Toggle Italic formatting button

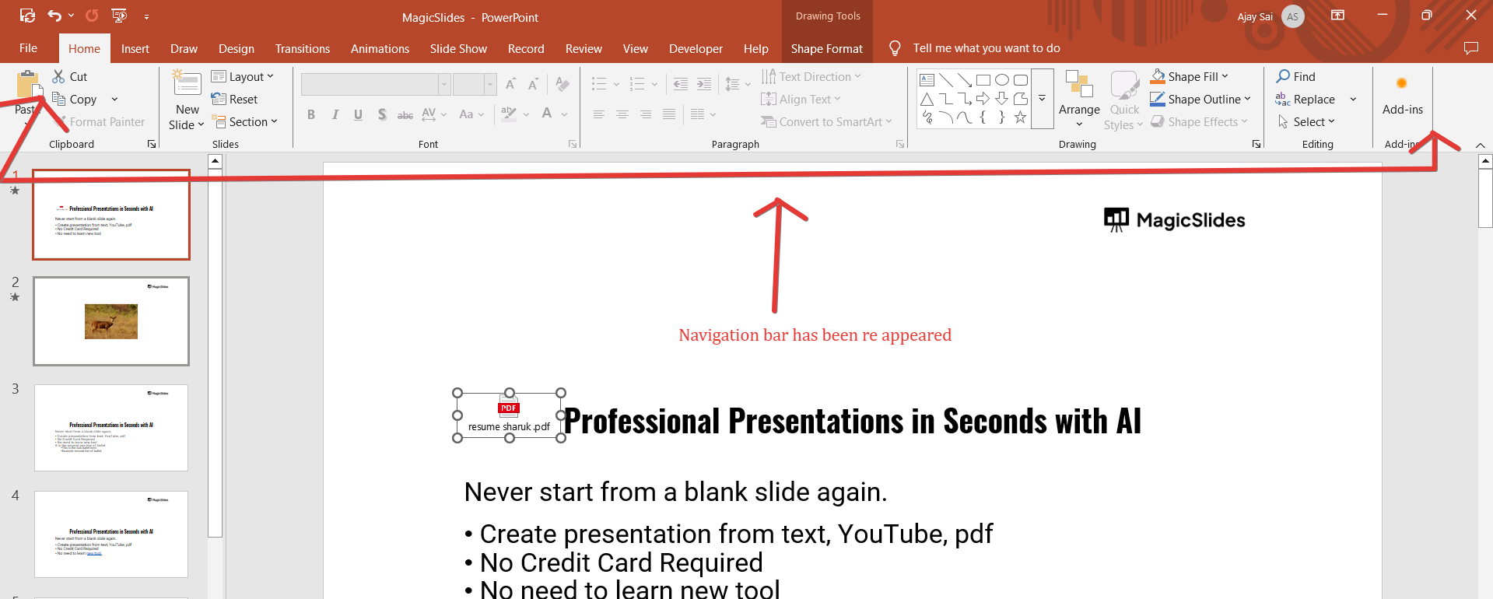tap(335, 114)
